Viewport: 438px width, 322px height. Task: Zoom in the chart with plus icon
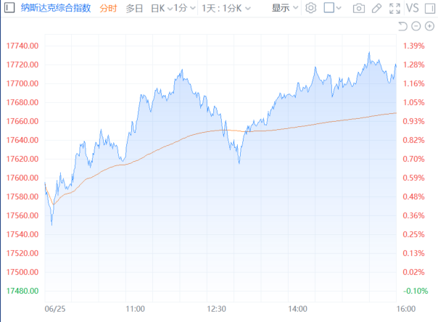click(x=429, y=26)
